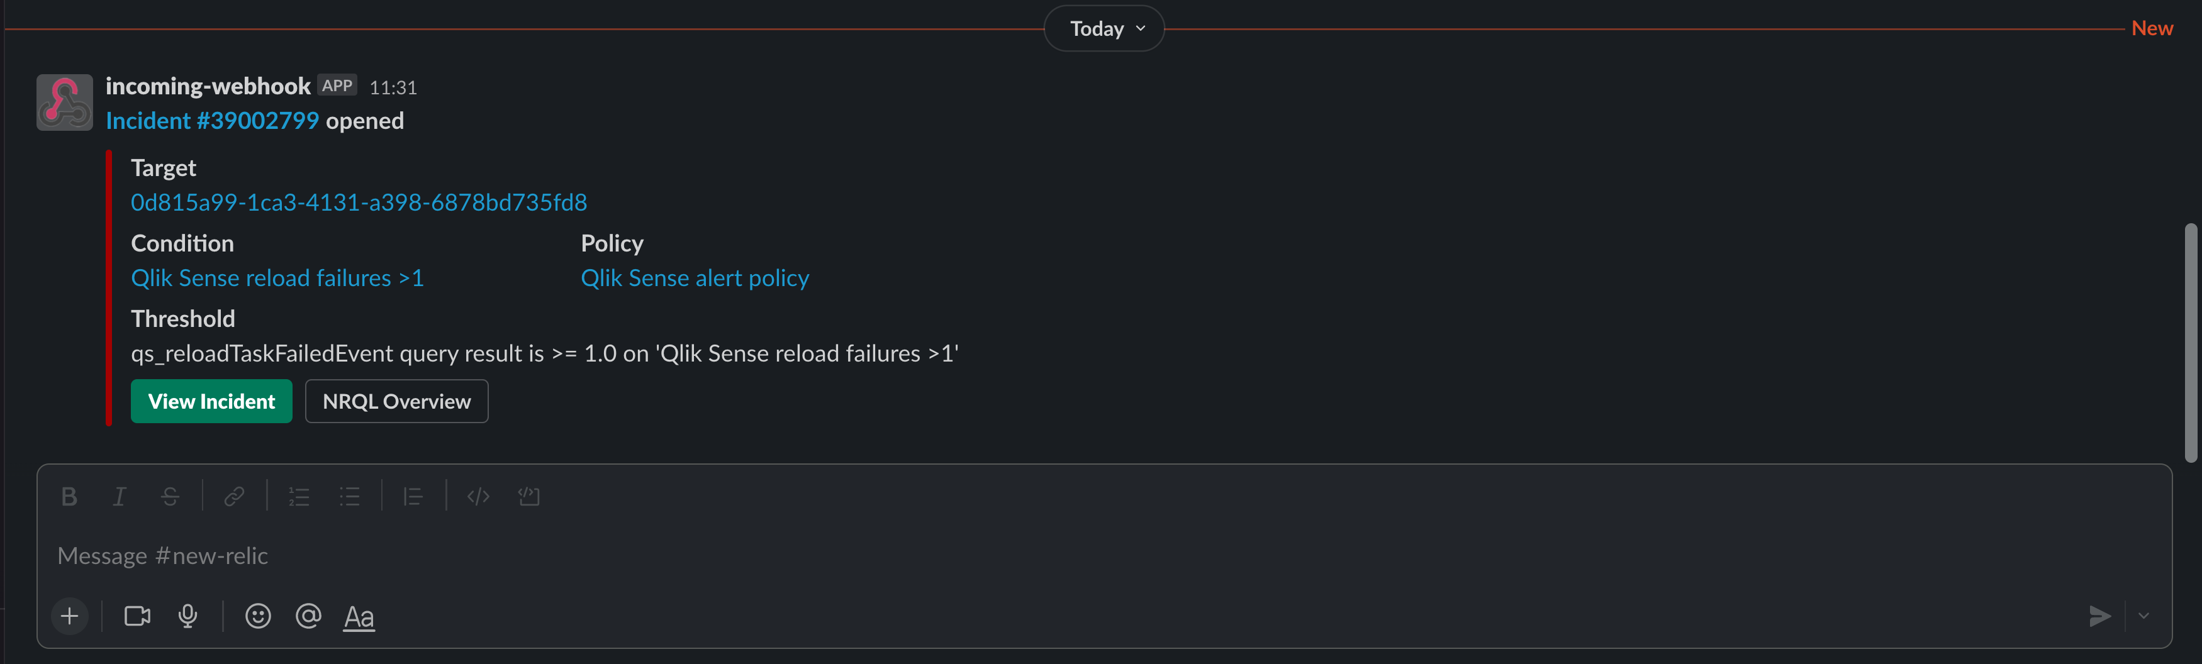Insert inline code formatting

(478, 497)
